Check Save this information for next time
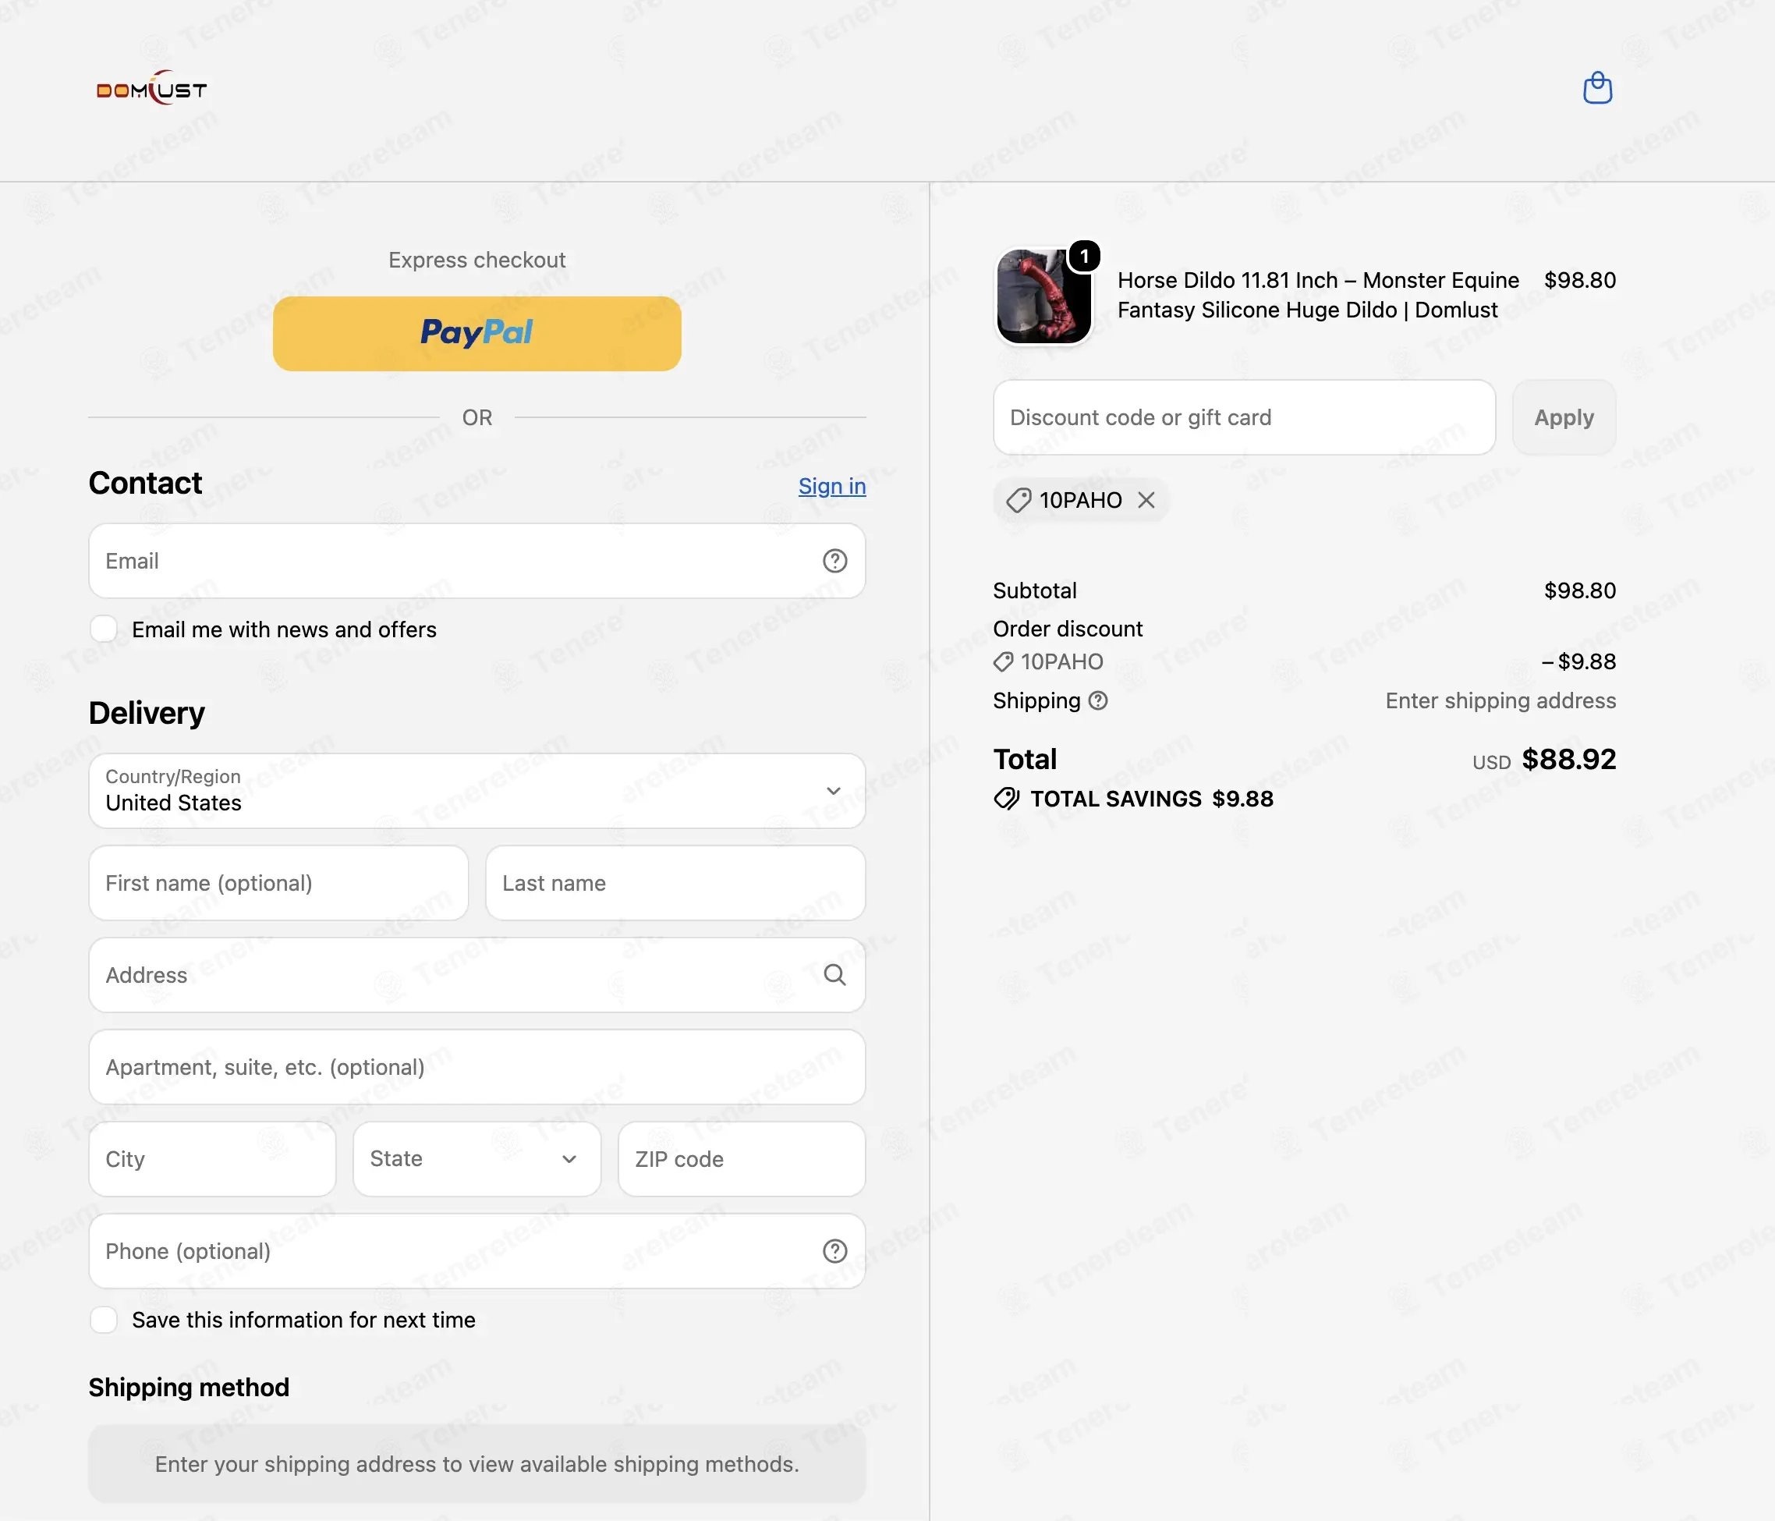Image resolution: width=1775 pixels, height=1521 pixels. point(104,1320)
